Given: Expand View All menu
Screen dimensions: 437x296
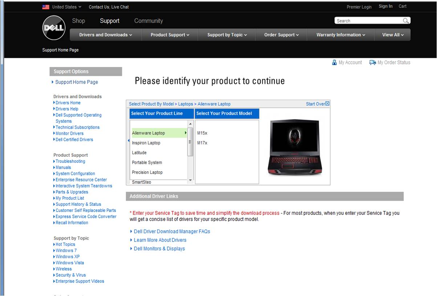Looking at the screenshot, I should point(393,35).
